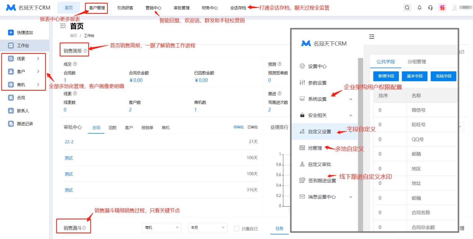Open 营销中心 in the top navigation
The image size is (473, 239).
153,8
